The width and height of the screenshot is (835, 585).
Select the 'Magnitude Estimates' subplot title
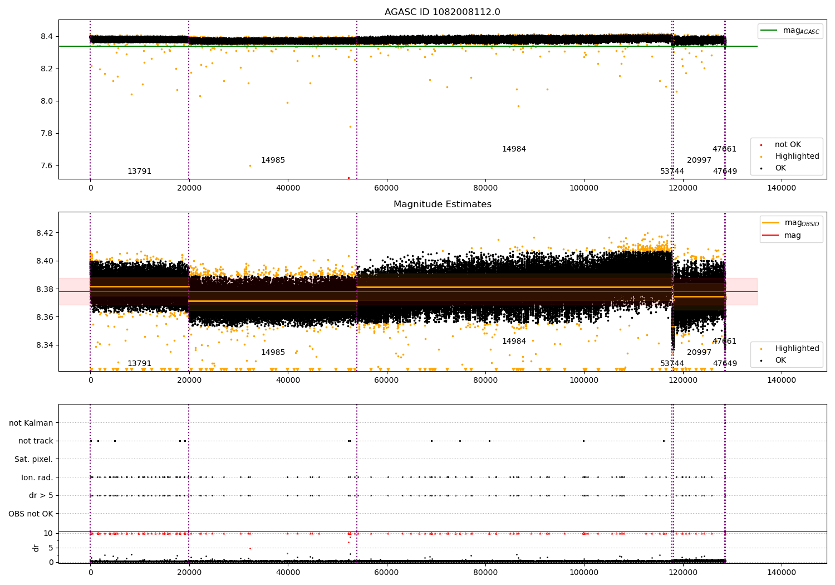click(x=443, y=204)
